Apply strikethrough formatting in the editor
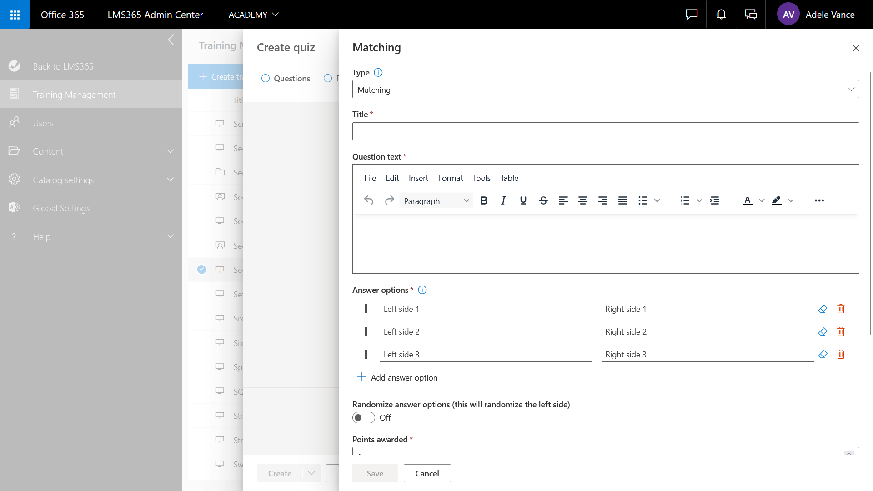The width and height of the screenshot is (873, 491). point(543,200)
